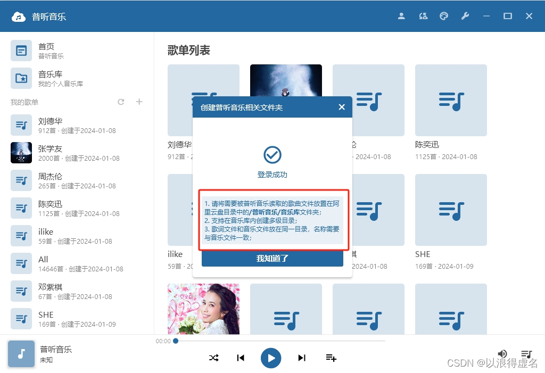
Task: Open the theme palette icon
Action: point(444,16)
